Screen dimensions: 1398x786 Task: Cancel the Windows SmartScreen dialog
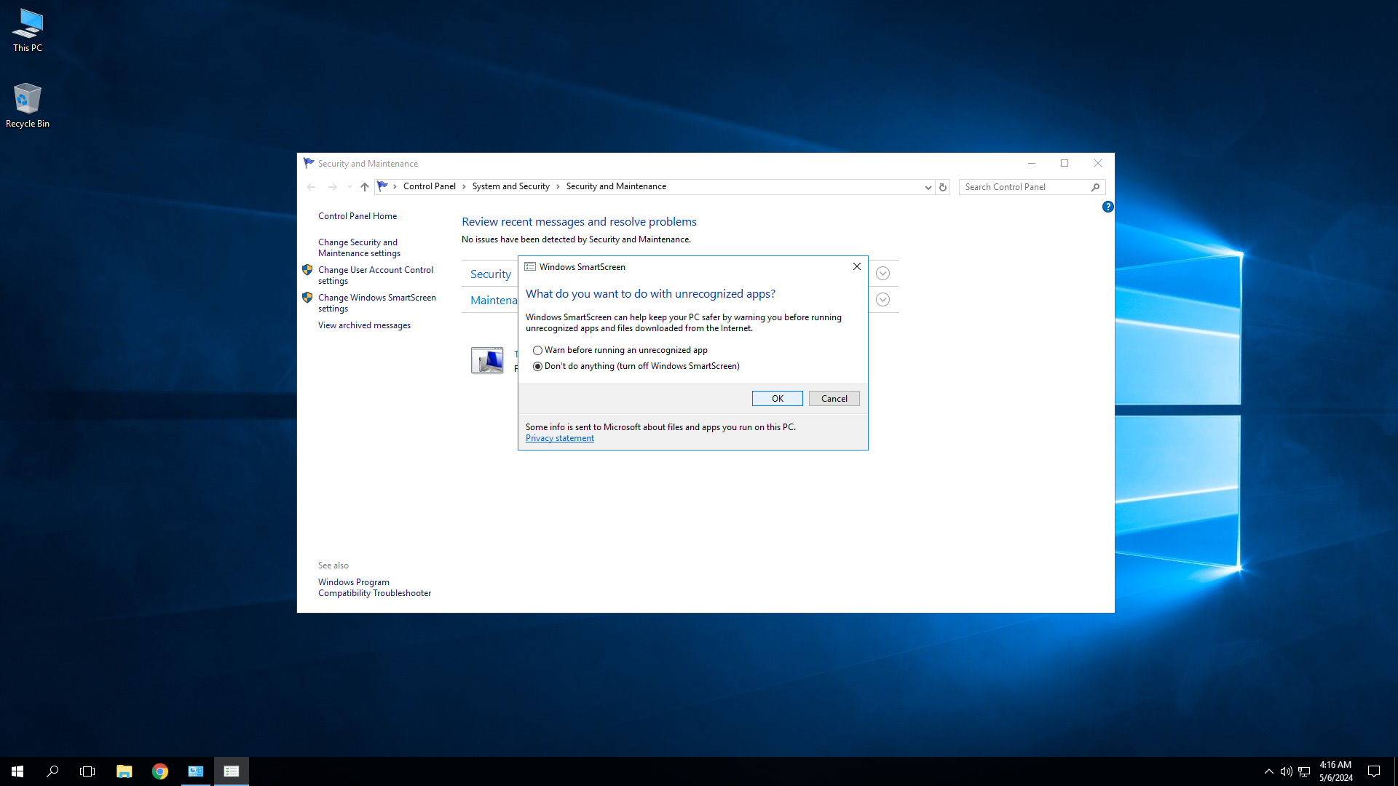coord(834,399)
